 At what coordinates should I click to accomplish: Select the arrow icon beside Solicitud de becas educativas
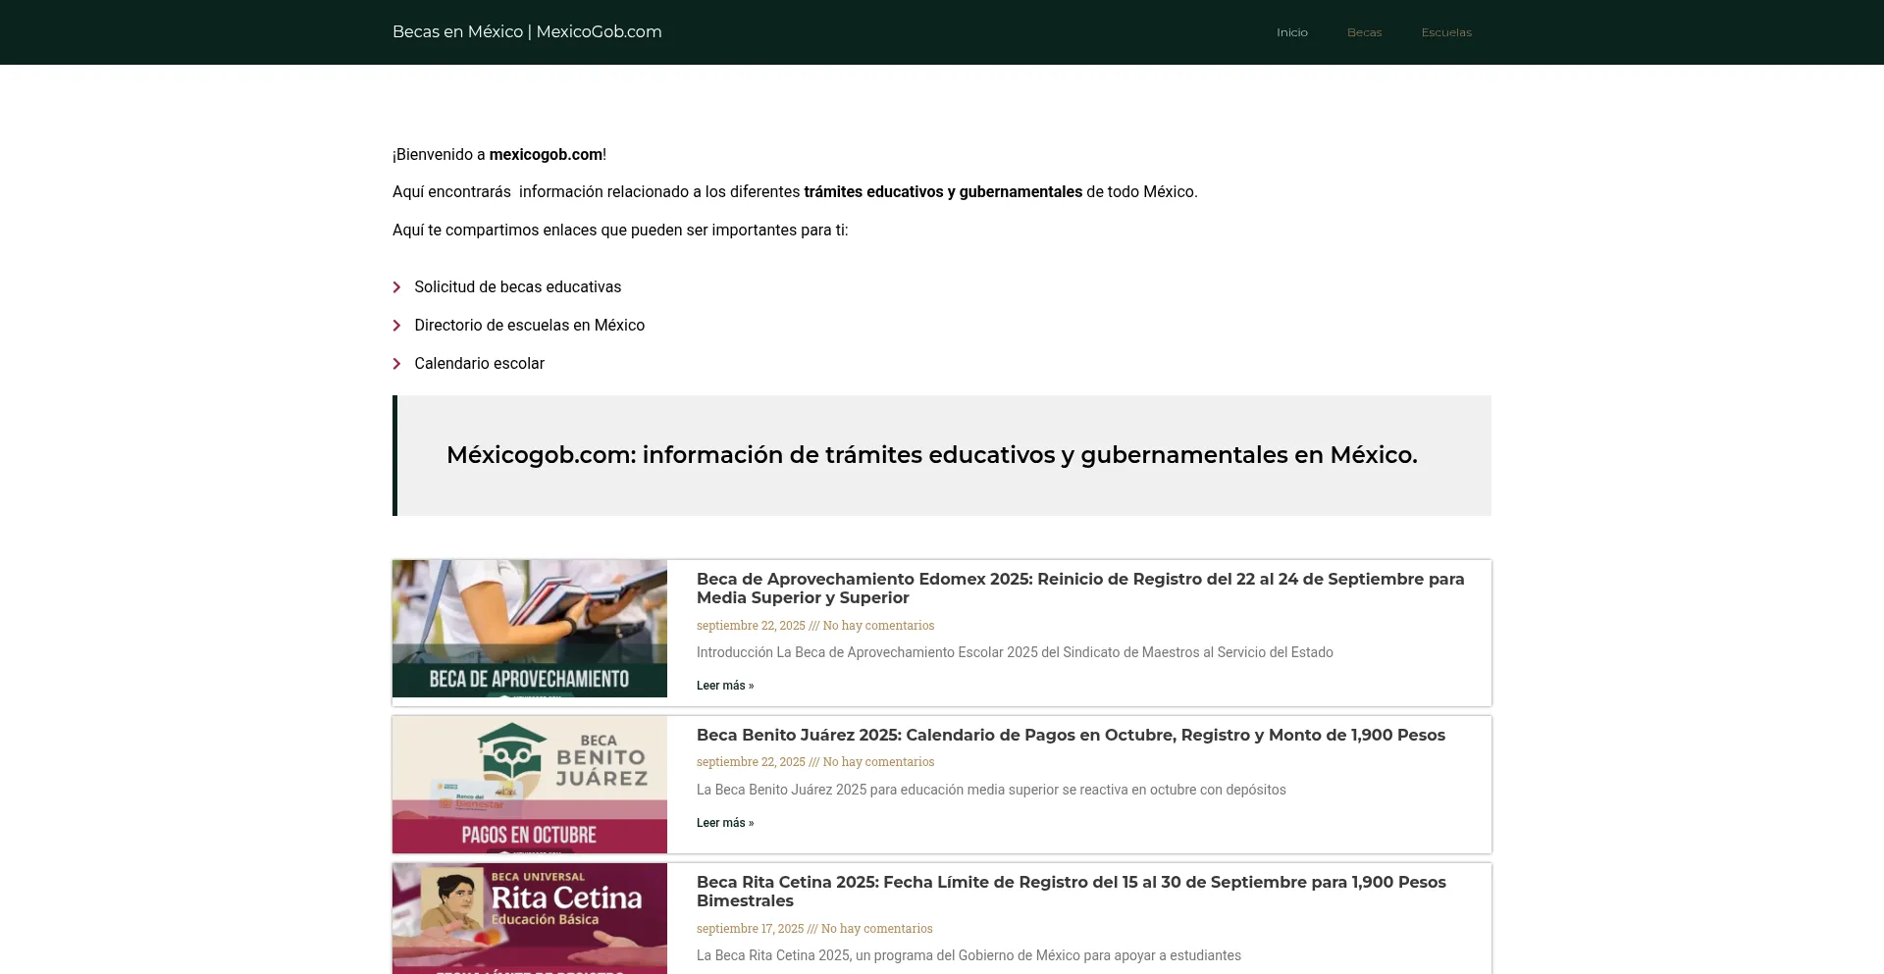[397, 286]
